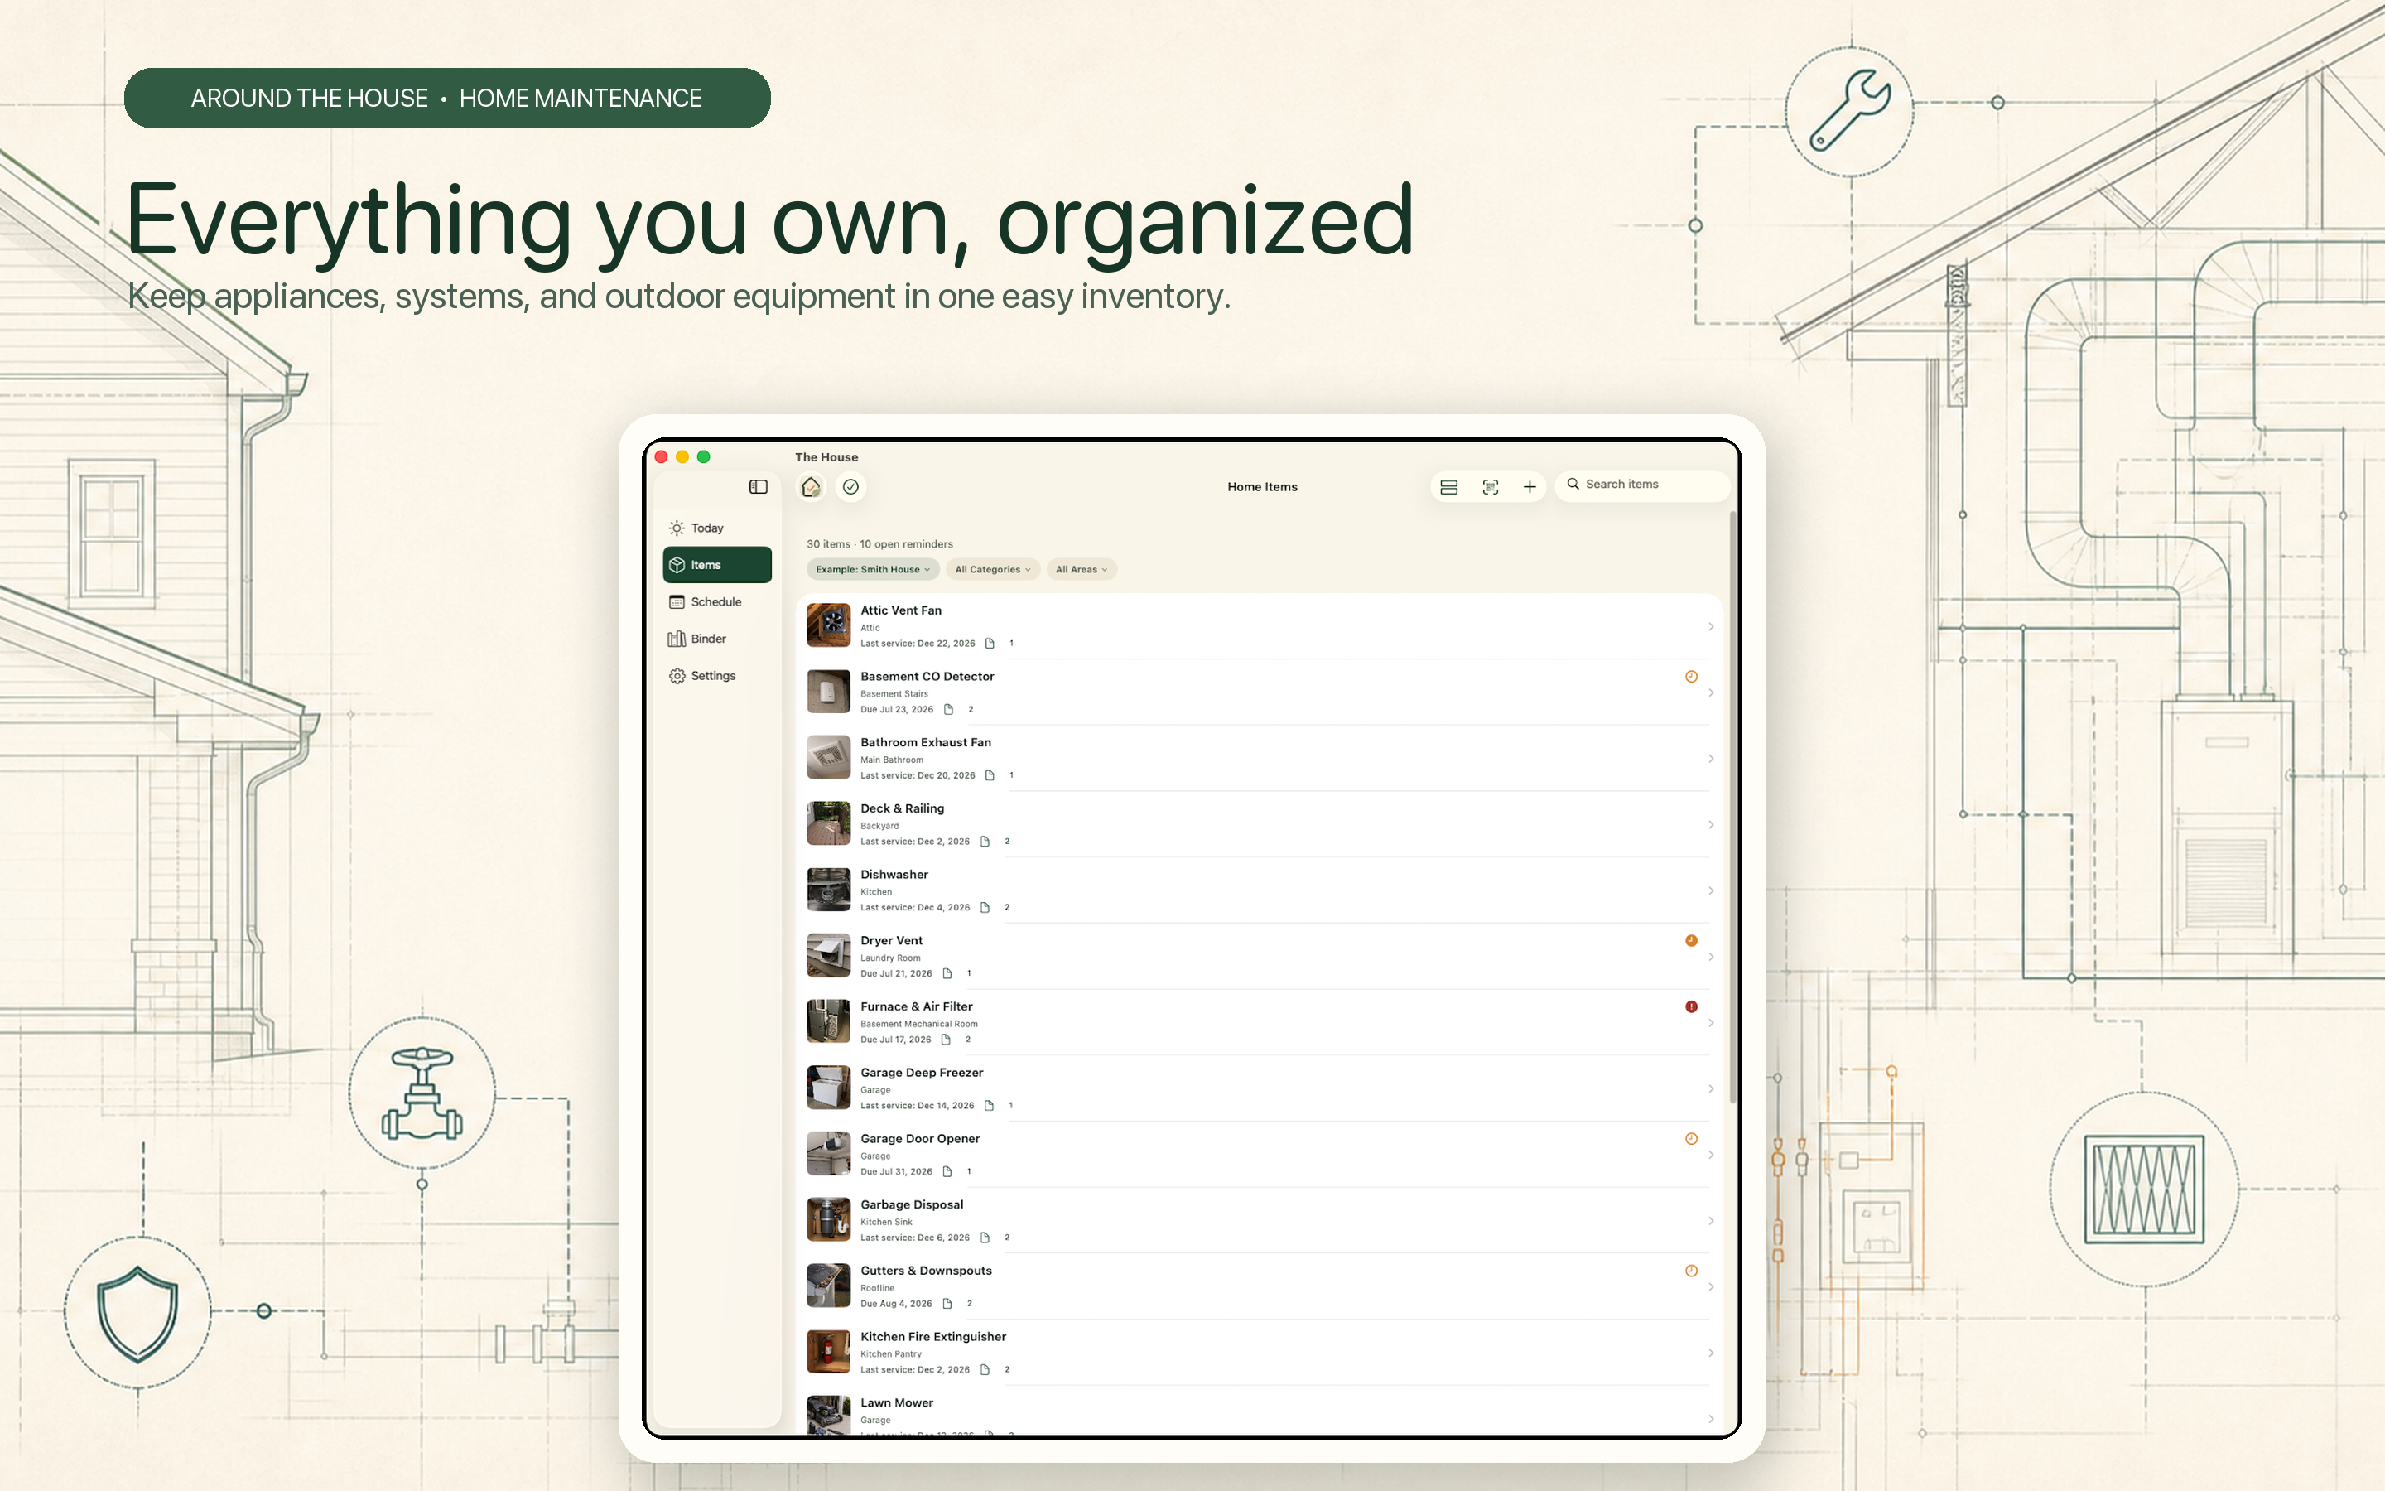Image resolution: width=2385 pixels, height=1491 pixels.
Task: Click the Furnace & Air Filter thumbnail
Action: 828,1021
